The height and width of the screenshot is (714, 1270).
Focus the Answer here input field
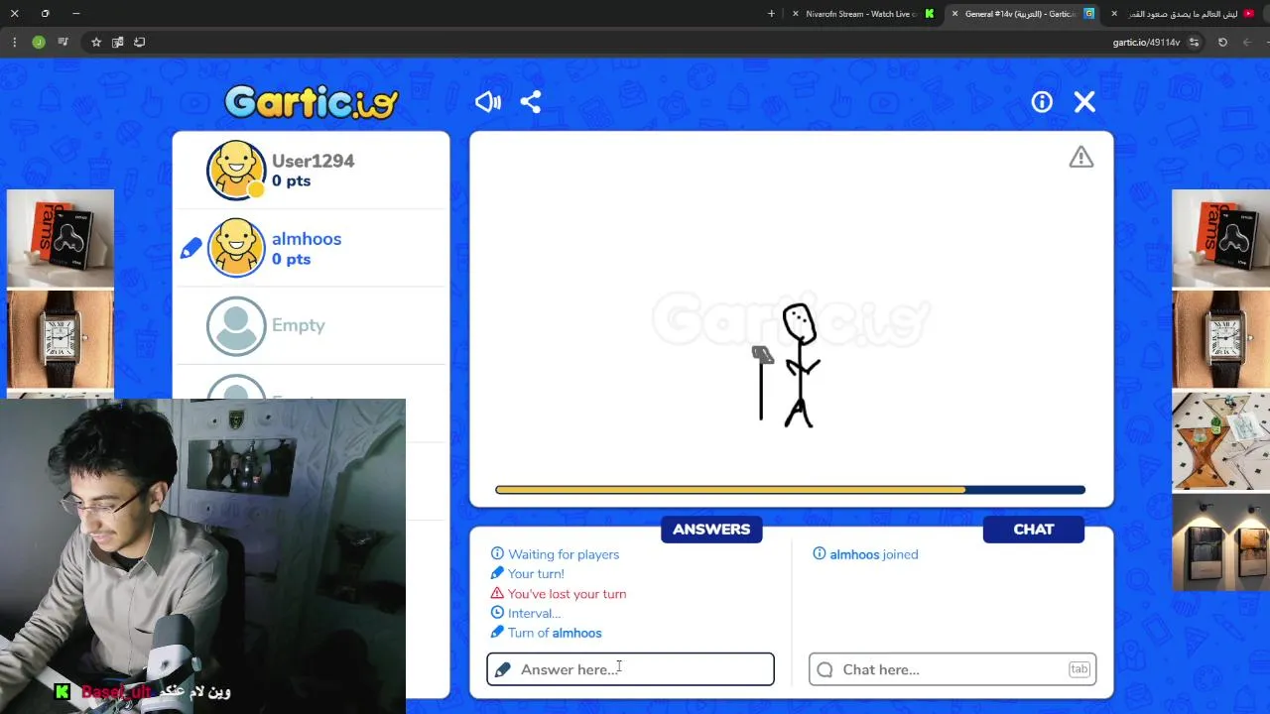tap(630, 669)
